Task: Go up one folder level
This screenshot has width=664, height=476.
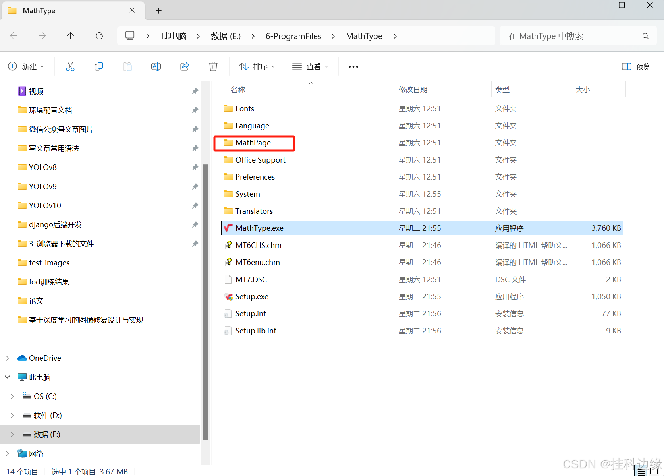Action: pyautogui.click(x=71, y=36)
